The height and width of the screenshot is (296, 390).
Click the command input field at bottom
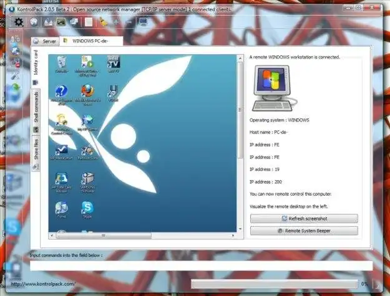201,265
